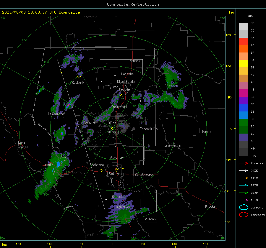
Task: Click the slate purple 10 dBZ swatch
Action: point(244,137)
